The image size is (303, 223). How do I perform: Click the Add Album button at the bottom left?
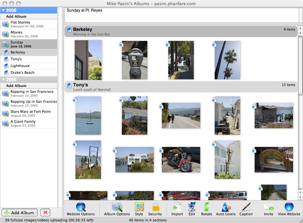(x=20, y=213)
